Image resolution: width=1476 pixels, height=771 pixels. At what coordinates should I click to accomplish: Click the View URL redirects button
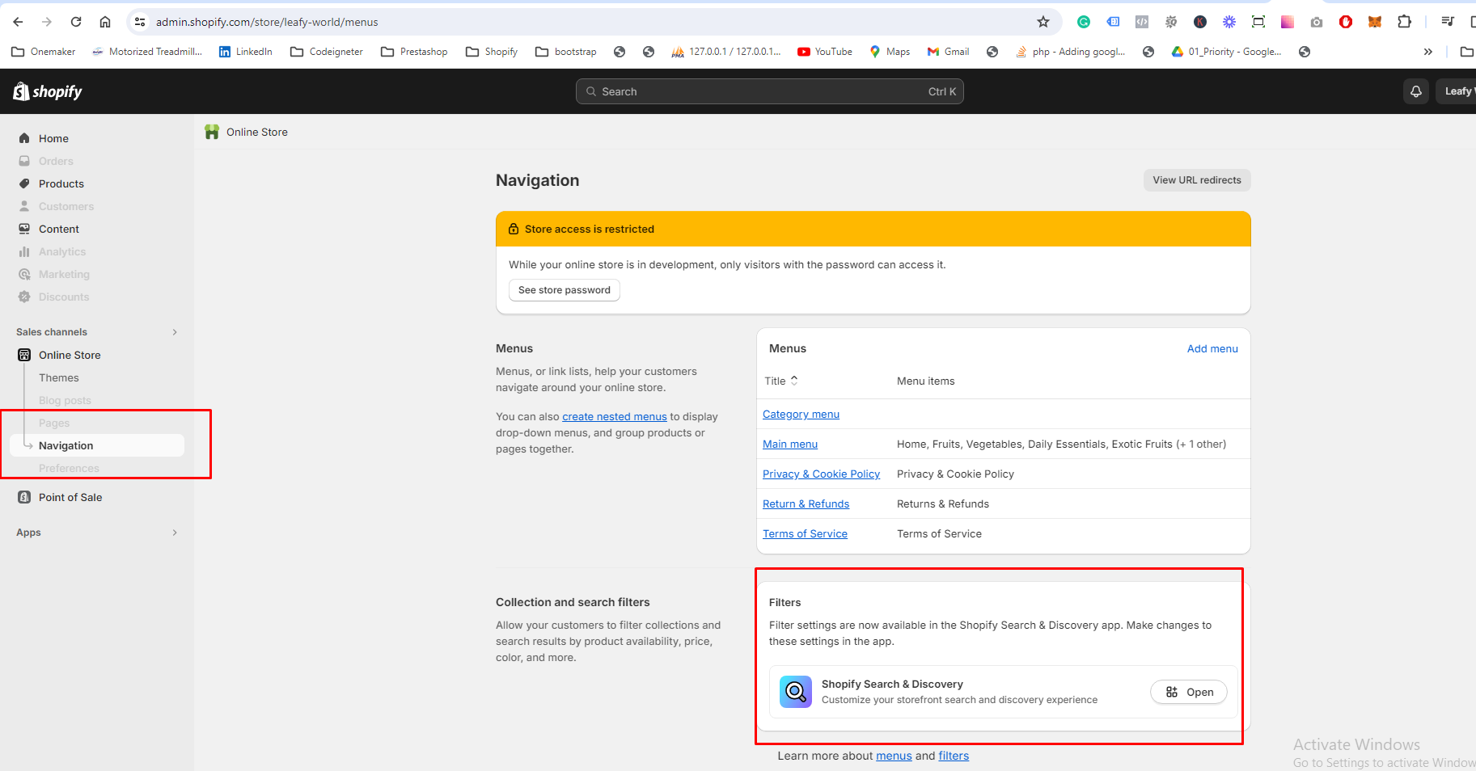pos(1197,180)
